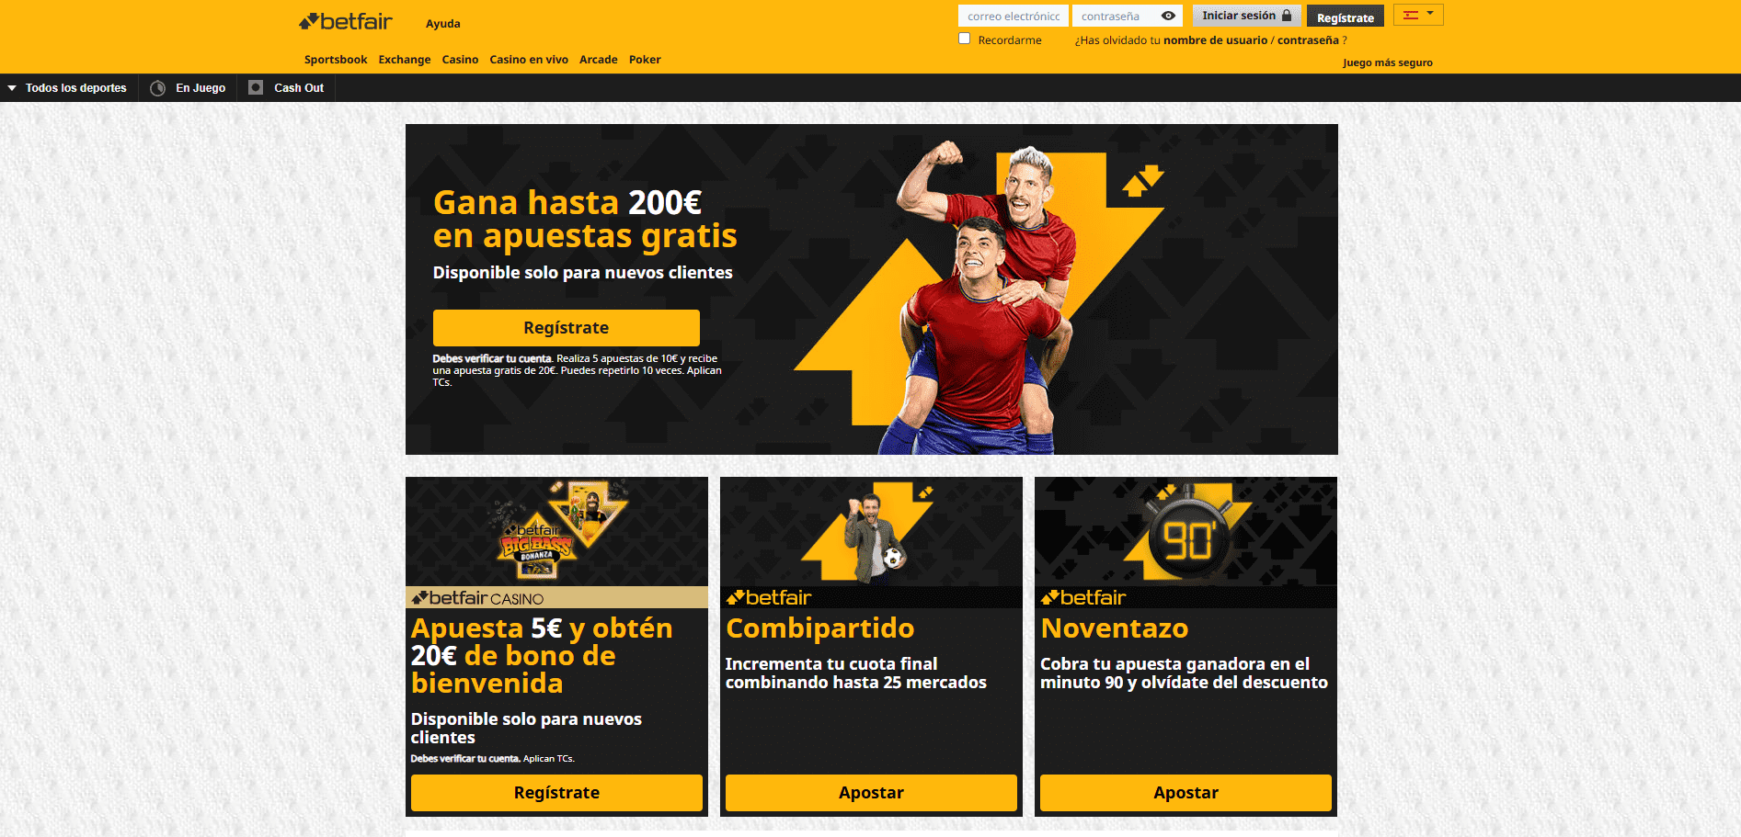Toggle password visibility eye icon
Image resolution: width=1741 pixels, height=837 pixels.
(1168, 16)
